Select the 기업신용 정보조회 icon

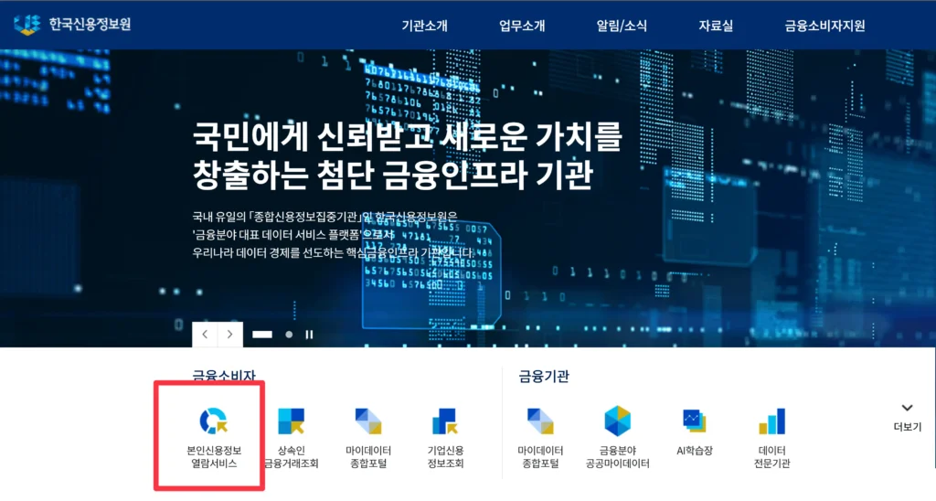(x=445, y=421)
